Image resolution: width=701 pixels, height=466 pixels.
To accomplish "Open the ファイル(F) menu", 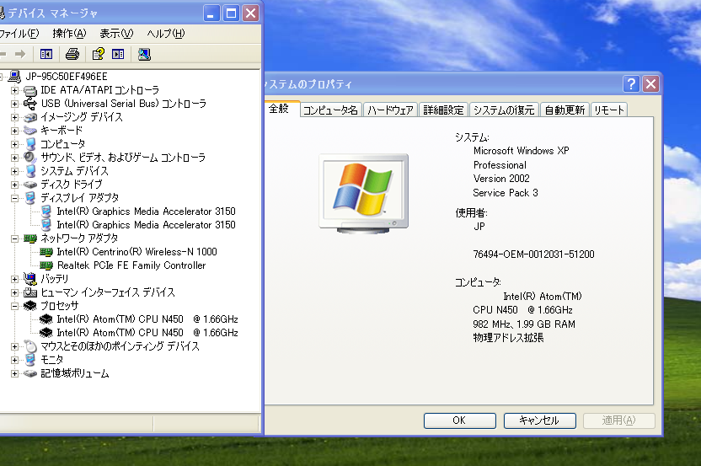I will tap(19, 34).
